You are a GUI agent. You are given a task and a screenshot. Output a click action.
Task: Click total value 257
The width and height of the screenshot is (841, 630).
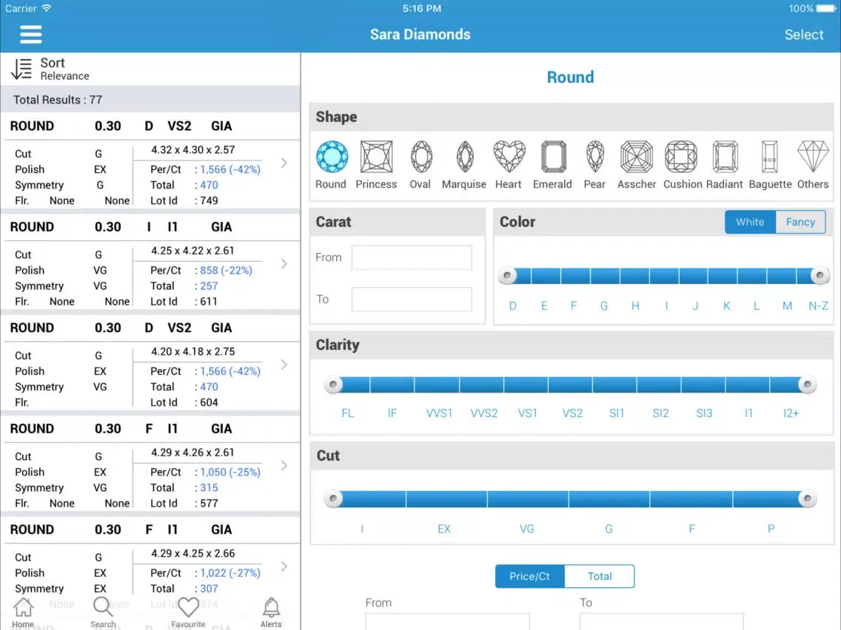coord(210,286)
